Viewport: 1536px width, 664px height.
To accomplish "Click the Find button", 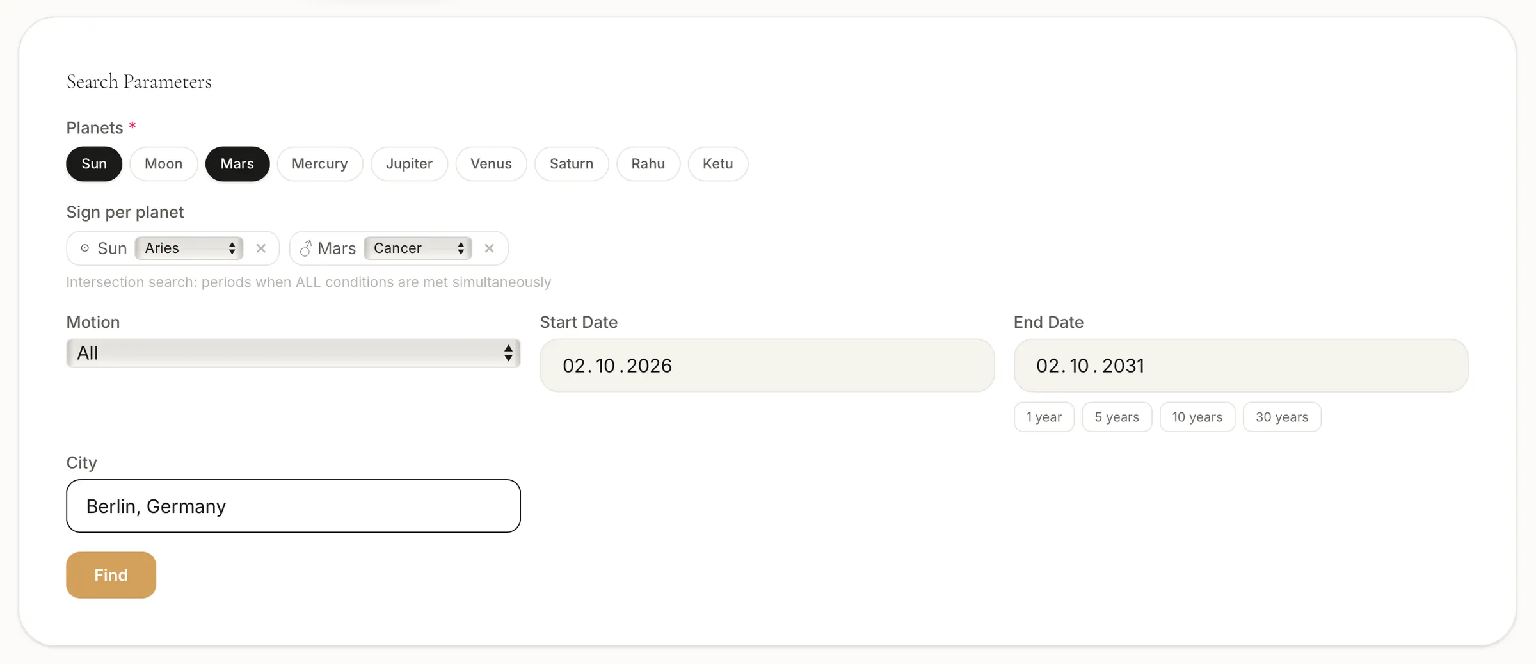I will 111,575.
